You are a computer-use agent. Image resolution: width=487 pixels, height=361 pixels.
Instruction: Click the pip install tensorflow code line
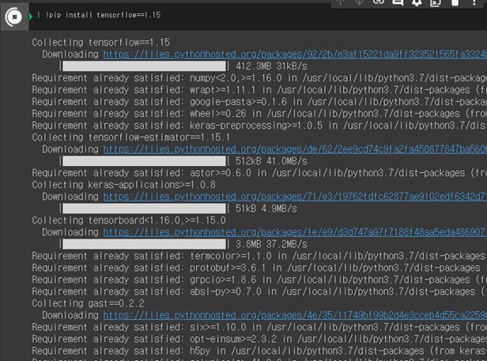pos(103,15)
